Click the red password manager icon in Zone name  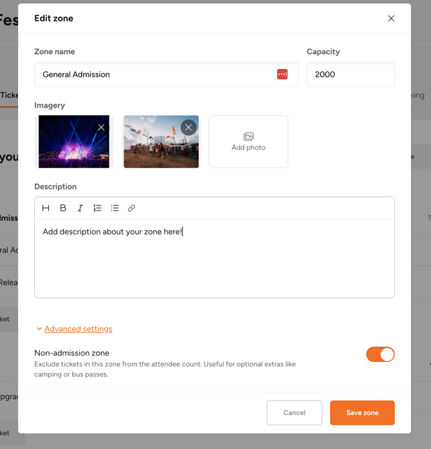(282, 74)
